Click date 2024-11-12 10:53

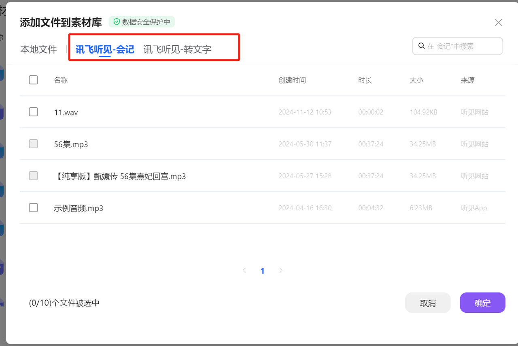(x=305, y=112)
